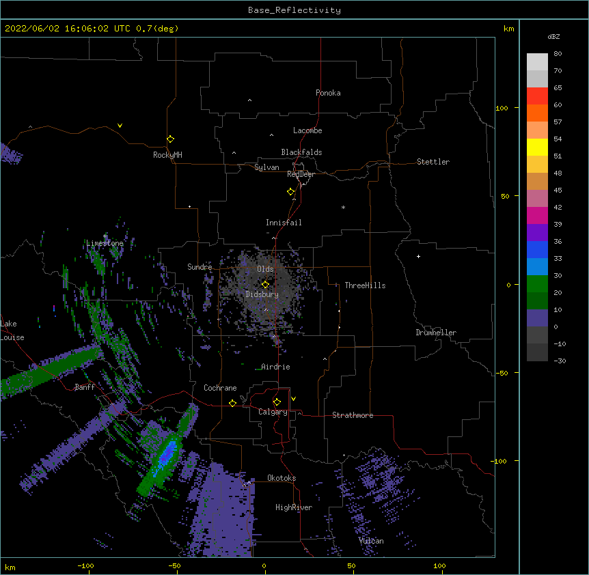This screenshot has width=589, height=575.
Task: Pick the white 80 dBZ legend swatch
Action: pos(537,62)
